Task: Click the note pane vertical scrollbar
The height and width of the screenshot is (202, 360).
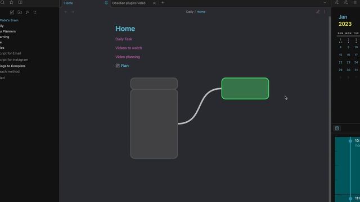Action: coord(330,109)
